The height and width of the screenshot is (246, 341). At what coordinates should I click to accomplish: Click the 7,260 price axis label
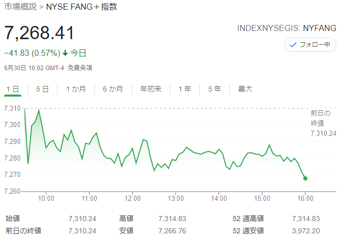[x=12, y=191]
